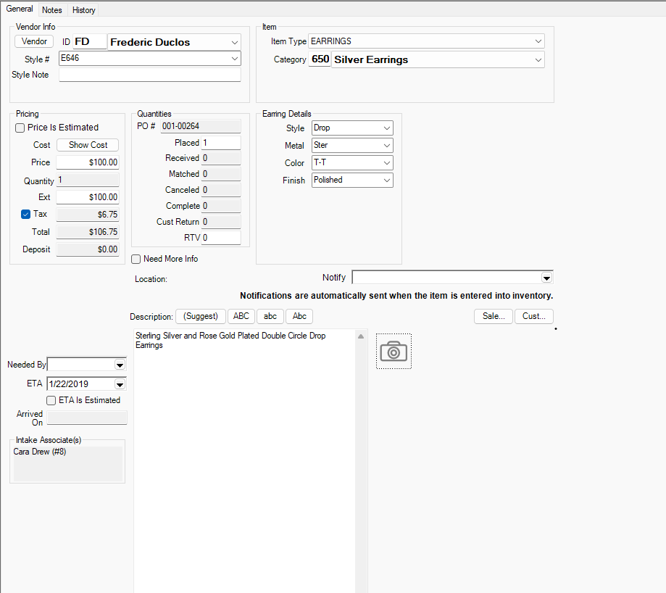Enable the Price Is Estimated checkbox

(20, 128)
